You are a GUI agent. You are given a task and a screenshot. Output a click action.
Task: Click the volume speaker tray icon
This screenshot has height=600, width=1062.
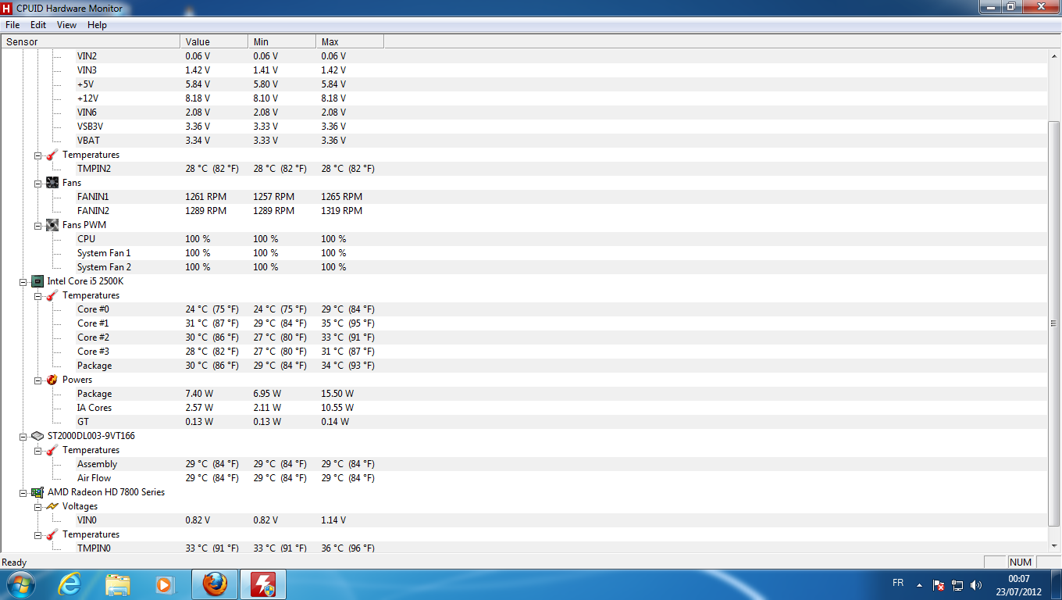coord(975,585)
